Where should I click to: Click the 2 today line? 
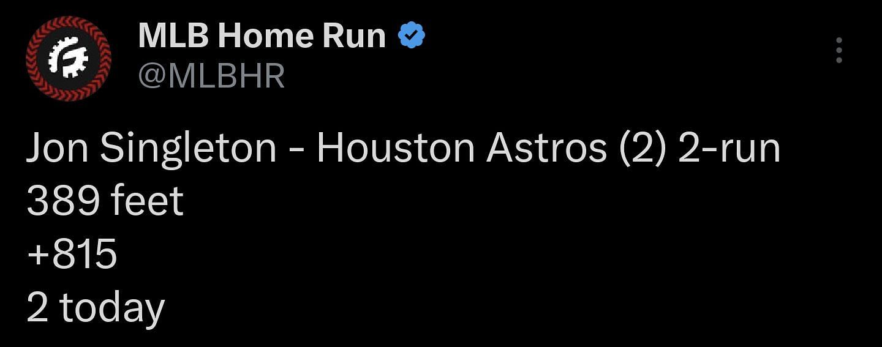coord(96,308)
